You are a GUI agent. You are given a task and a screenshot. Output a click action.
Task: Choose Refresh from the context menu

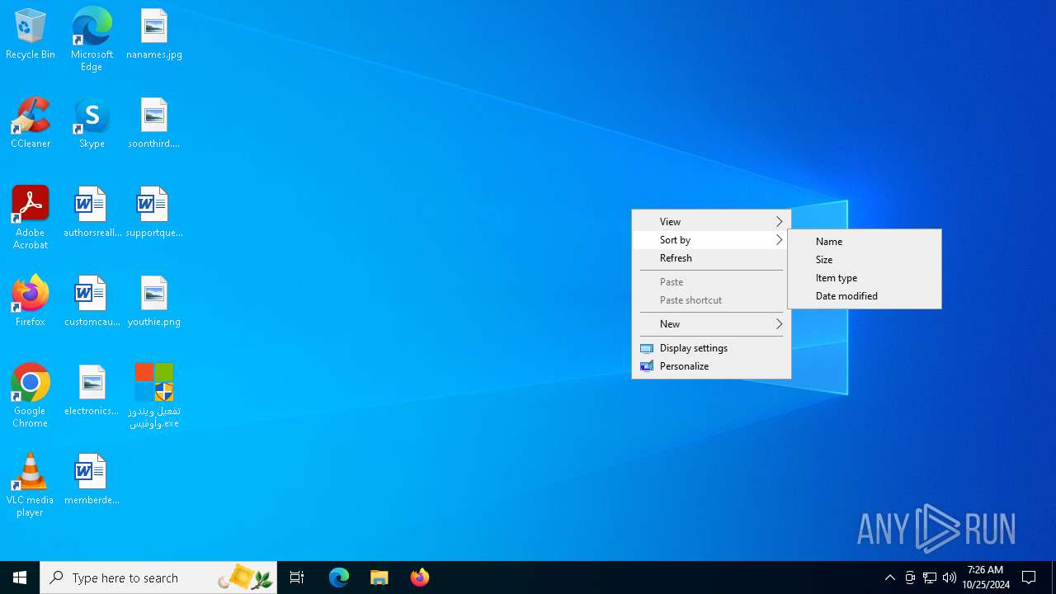tap(711, 257)
